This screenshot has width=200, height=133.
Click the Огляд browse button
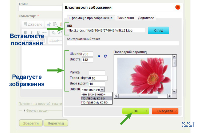pyautogui.click(x=159, y=30)
